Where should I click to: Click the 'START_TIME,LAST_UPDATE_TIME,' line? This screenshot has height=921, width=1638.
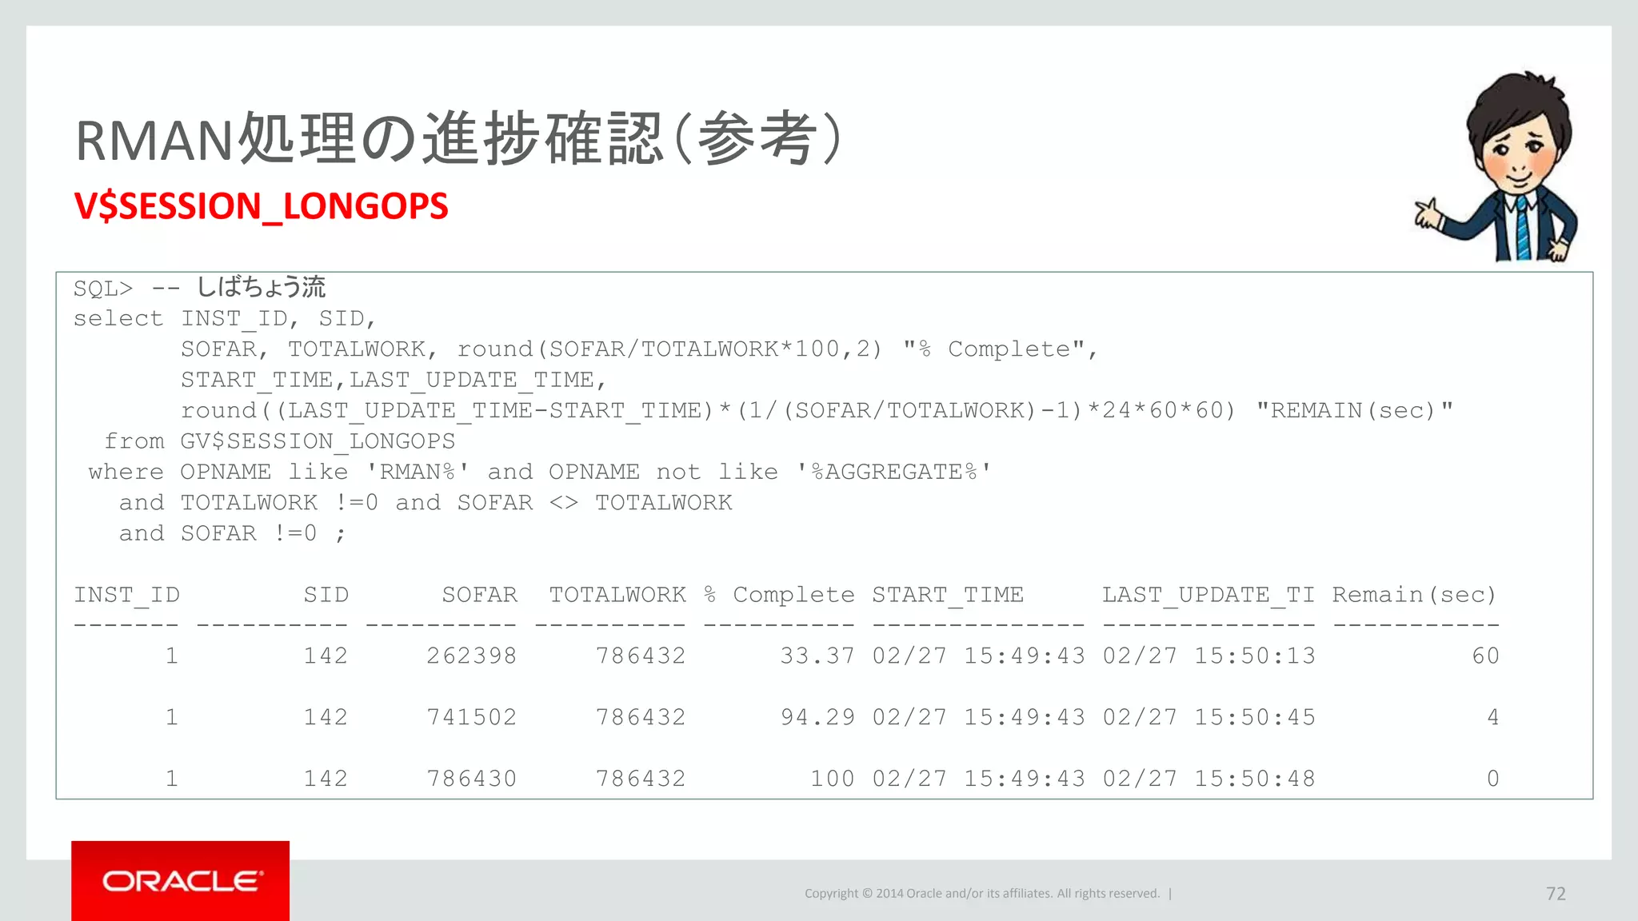tap(394, 380)
